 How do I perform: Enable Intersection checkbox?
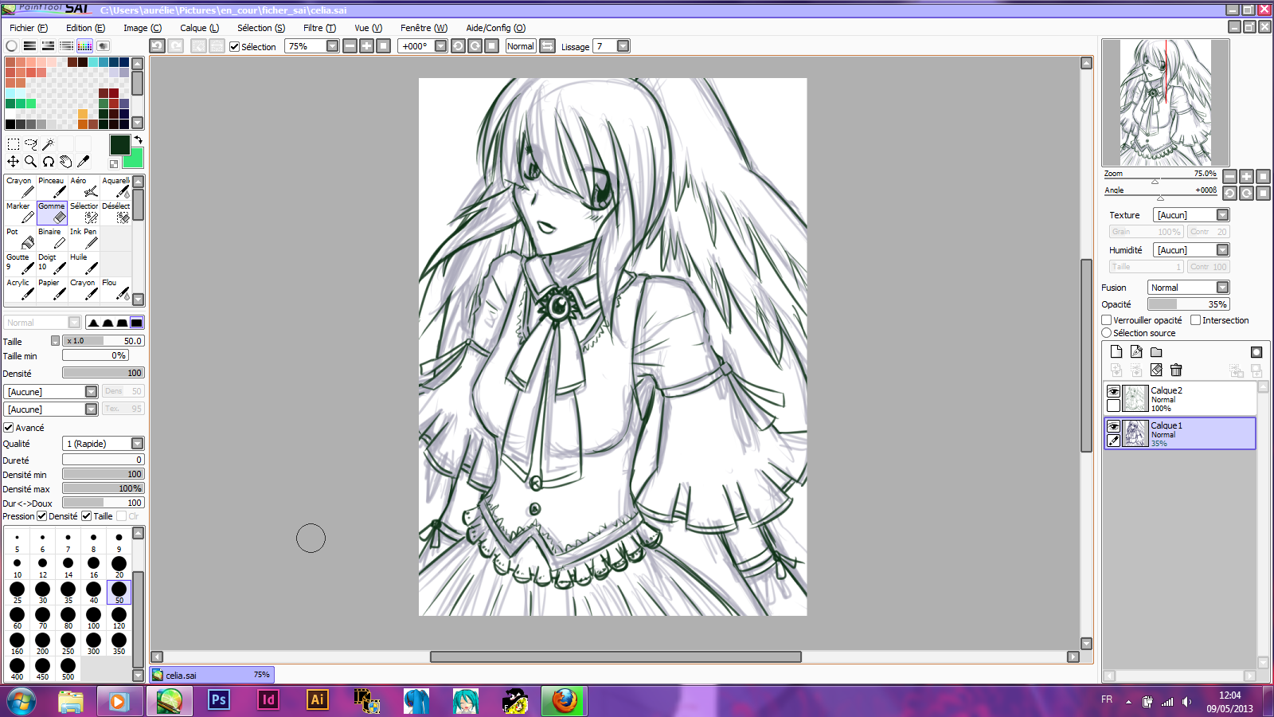[1196, 320]
